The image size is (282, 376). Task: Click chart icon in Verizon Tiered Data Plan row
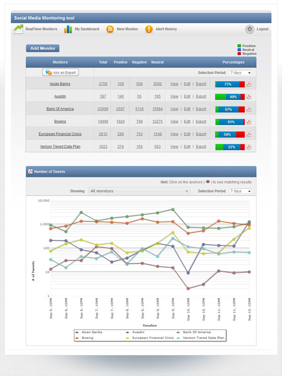click(x=249, y=147)
